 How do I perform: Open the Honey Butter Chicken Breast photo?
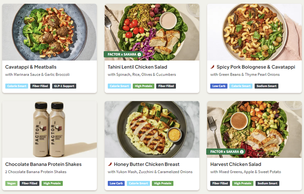(152, 129)
